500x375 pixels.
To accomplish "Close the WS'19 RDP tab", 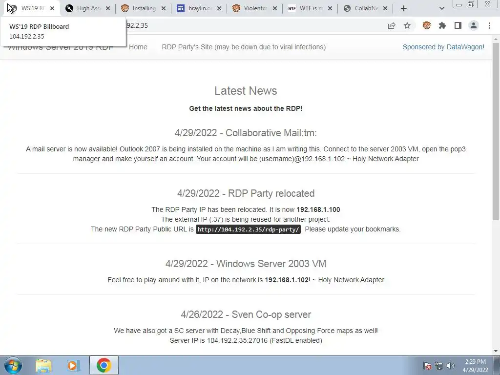I will [53, 8].
